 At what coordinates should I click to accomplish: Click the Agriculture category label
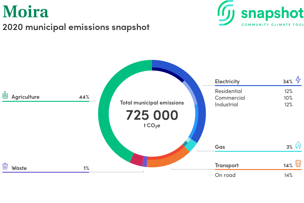tap(26, 97)
